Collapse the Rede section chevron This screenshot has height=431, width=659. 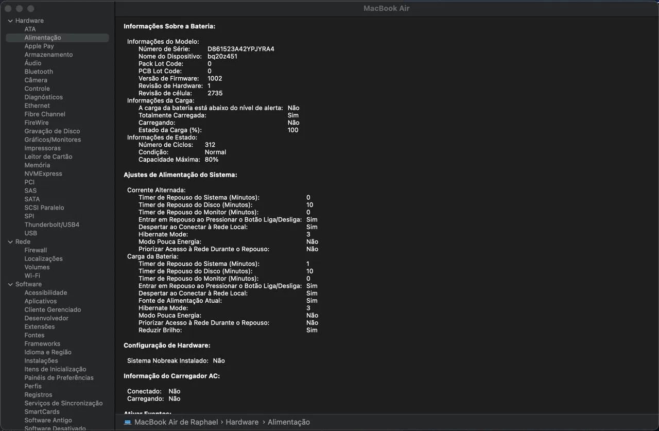pos(10,242)
